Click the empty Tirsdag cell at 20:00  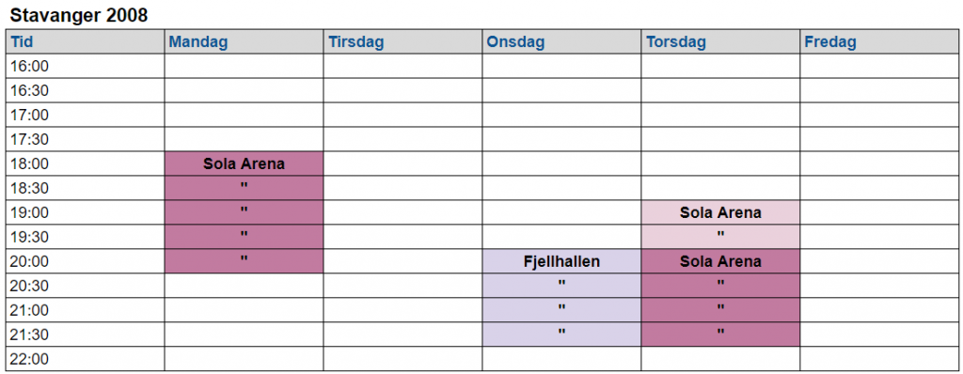pos(403,261)
